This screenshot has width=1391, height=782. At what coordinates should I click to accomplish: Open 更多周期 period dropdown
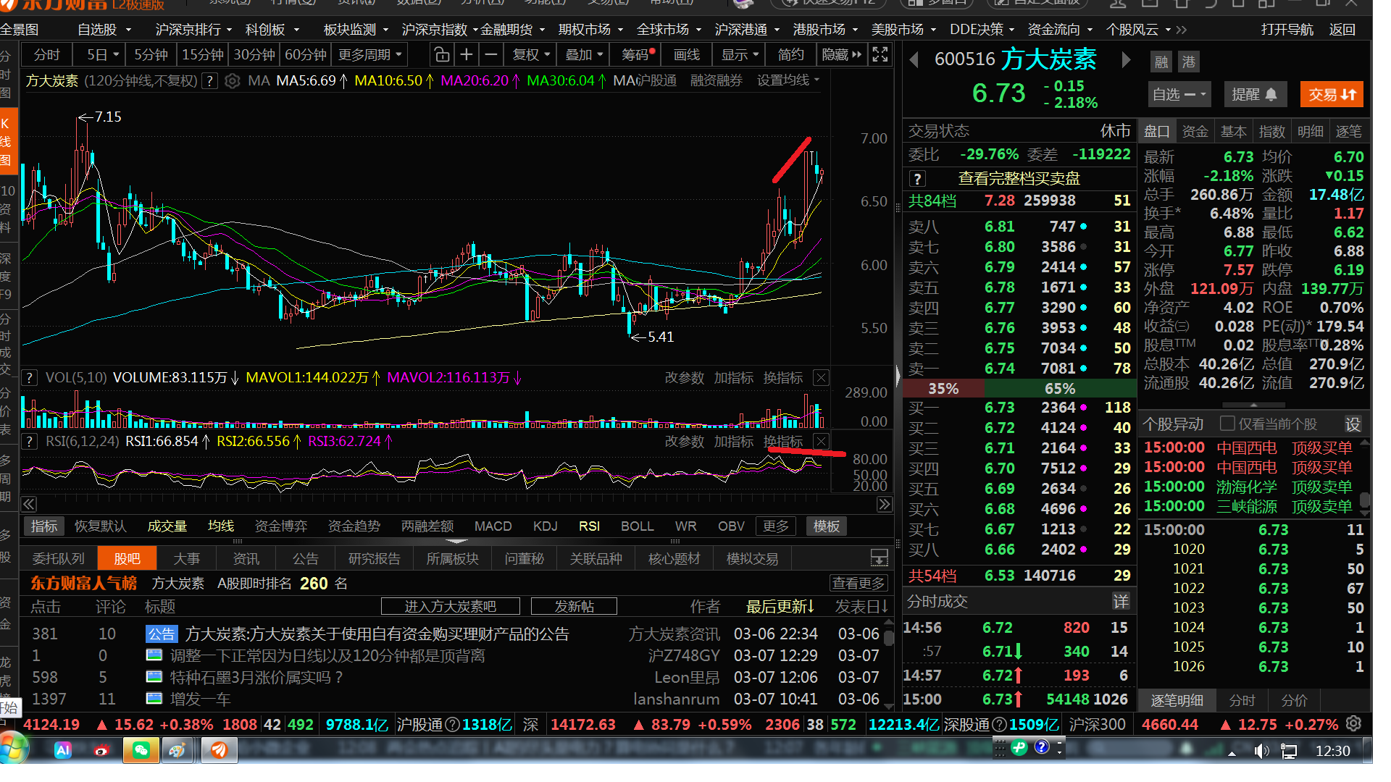[369, 55]
